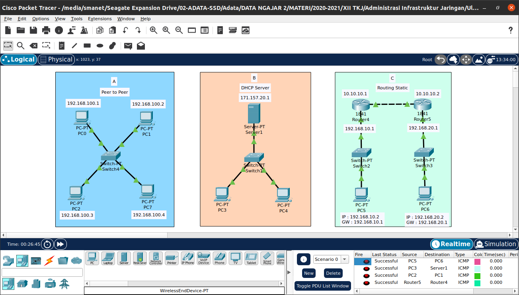Reset zoom with R magnifier
519x295 pixels.
166,30
